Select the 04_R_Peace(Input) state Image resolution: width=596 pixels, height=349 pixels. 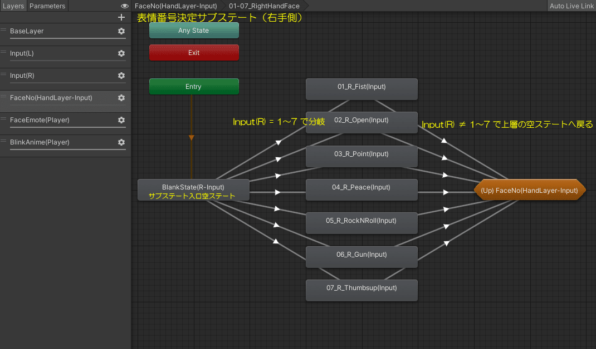(361, 190)
